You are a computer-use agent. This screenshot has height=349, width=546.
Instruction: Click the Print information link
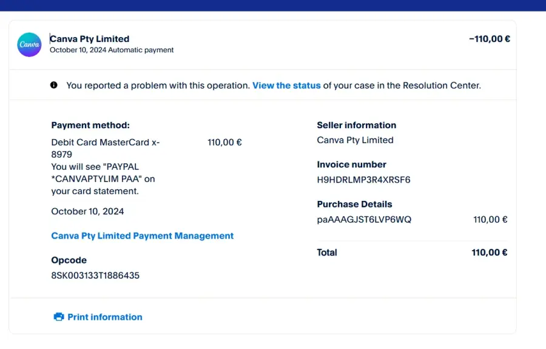pos(105,317)
